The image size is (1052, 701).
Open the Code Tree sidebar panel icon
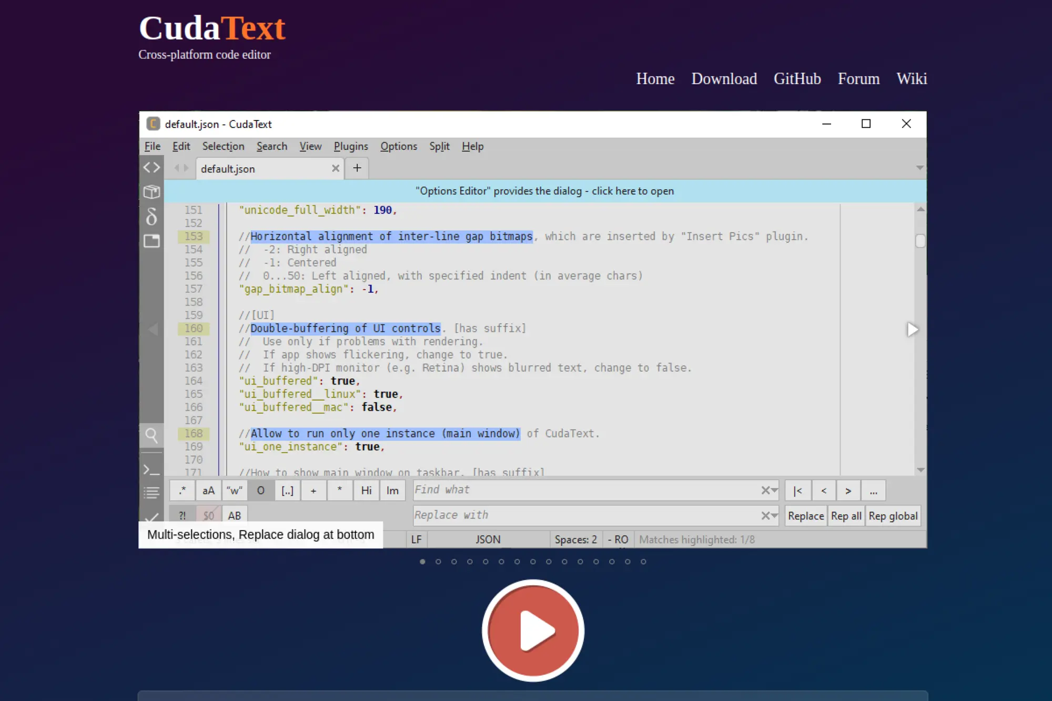tap(151, 168)
